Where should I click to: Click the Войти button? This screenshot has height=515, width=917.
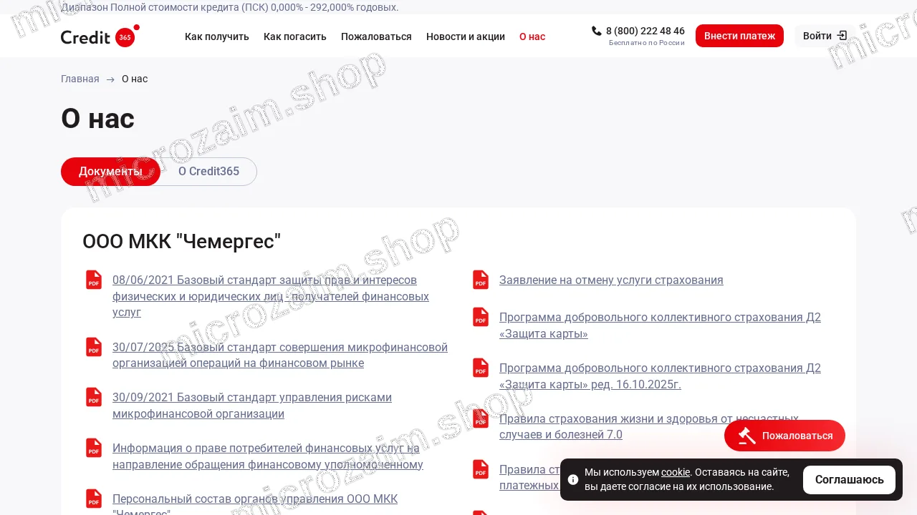coord(825,36)
